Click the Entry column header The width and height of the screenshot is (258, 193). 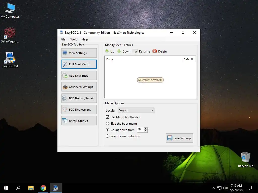(143, 59)
